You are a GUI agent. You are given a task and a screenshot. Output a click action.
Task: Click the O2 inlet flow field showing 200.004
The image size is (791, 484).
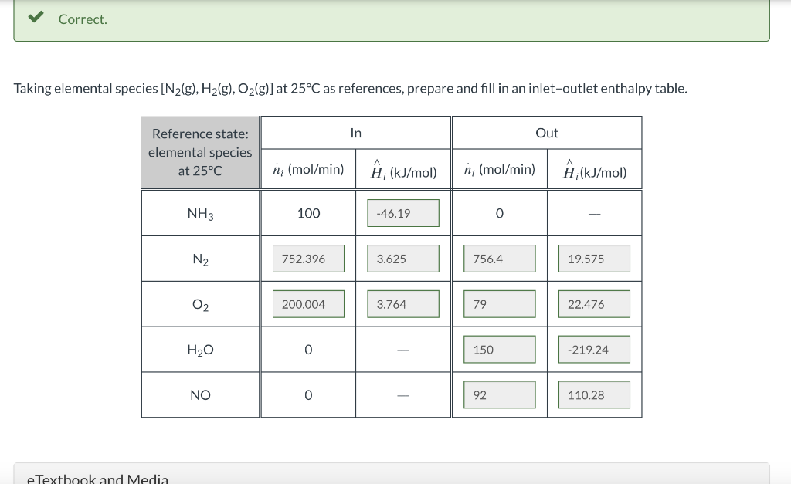(x=308, y=304)
